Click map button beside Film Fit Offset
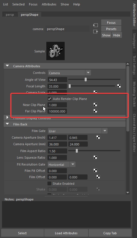Image resolution: width=137 pixels, height=238 pixels. [x=95, y=170]
